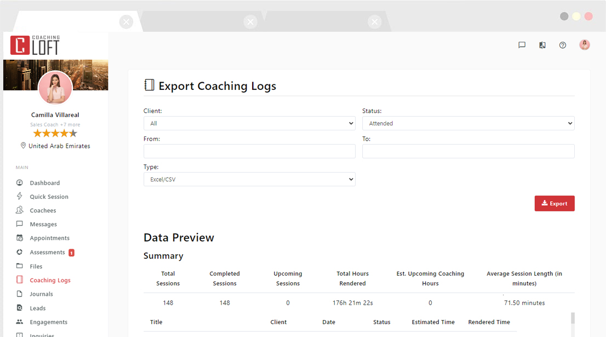Click the help question mark icon
The width and height of the screenshot is (606, 337).
coord(563,45)
